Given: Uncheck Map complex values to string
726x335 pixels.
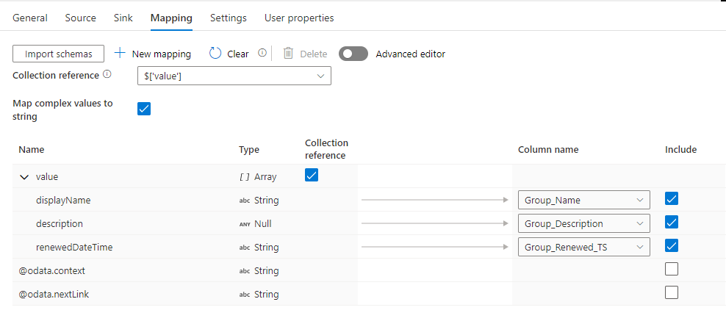Looking at the screenshot, I should [x=144, y=109].
